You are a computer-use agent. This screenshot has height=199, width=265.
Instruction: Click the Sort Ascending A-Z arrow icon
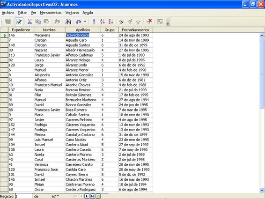click(103, 22)
